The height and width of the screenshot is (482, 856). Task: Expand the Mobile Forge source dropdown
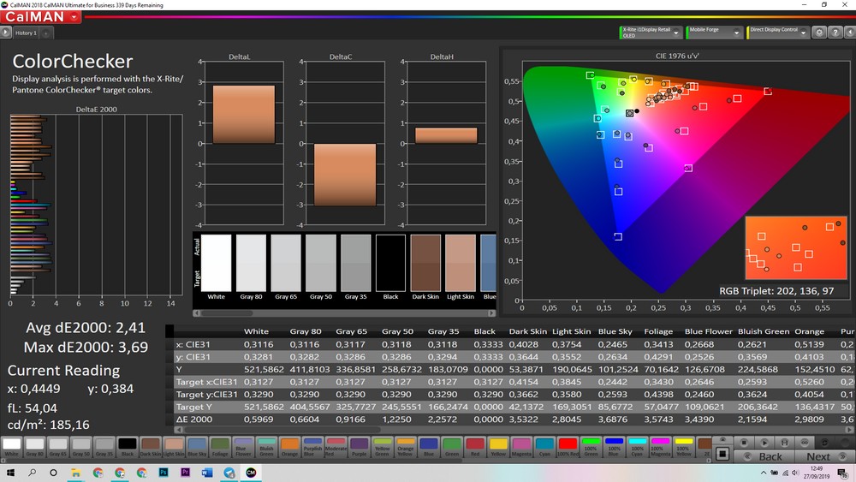click(x=737, y=33)
